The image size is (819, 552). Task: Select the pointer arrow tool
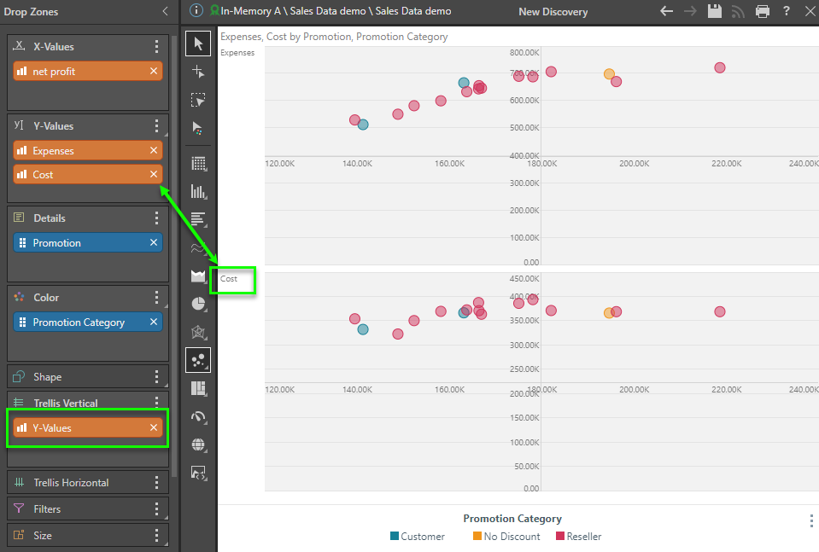(198, 44)
